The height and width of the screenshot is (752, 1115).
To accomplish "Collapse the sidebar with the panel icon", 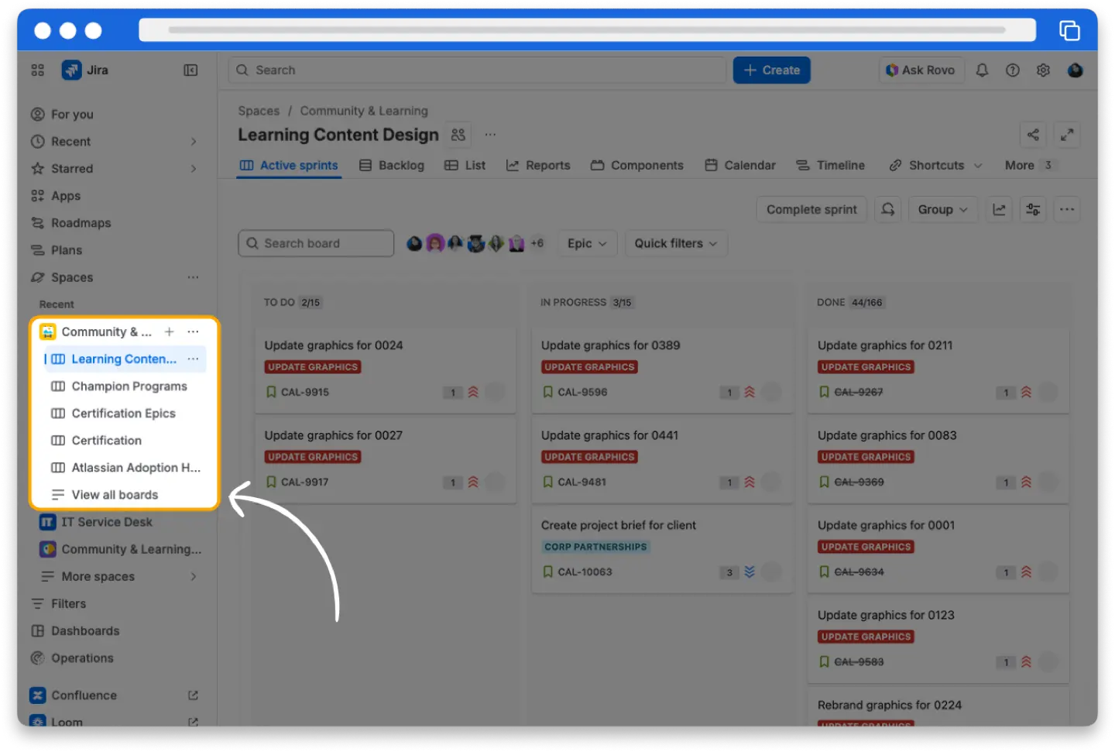I will point(190,70).
